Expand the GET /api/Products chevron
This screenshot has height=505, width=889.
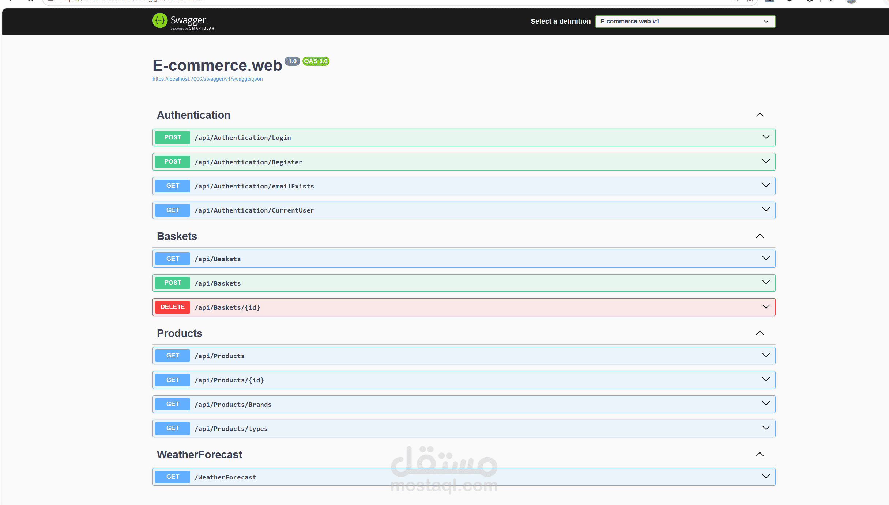click(766, 356)
